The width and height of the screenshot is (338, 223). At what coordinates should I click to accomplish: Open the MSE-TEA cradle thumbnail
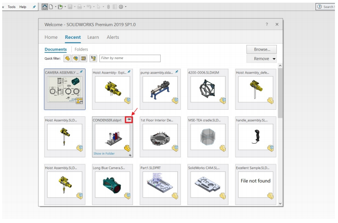208,137
